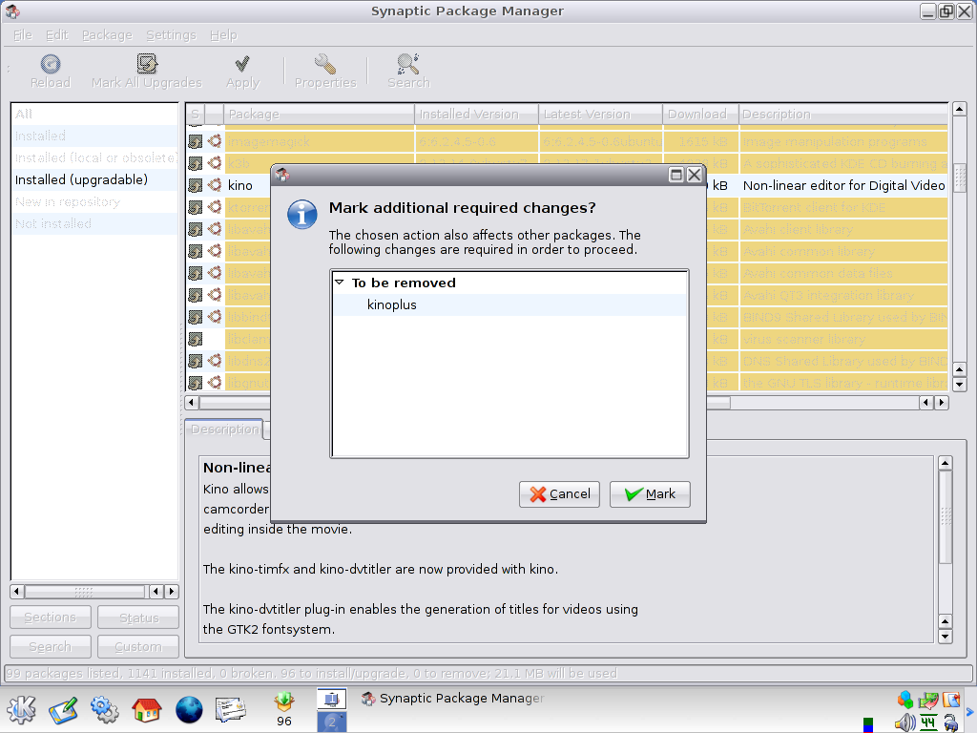The width and height of the screenshot is (977, 733).
Task: Click the Sections button
Action: tap(51, 618)
